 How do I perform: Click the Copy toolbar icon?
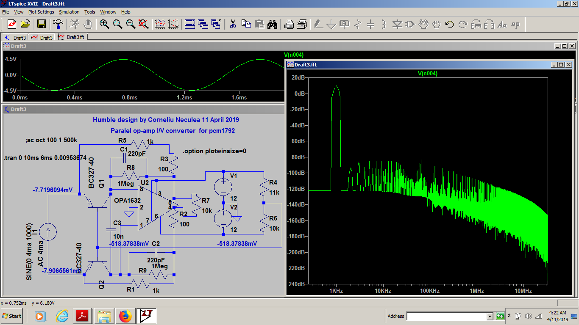pos(246,24)
